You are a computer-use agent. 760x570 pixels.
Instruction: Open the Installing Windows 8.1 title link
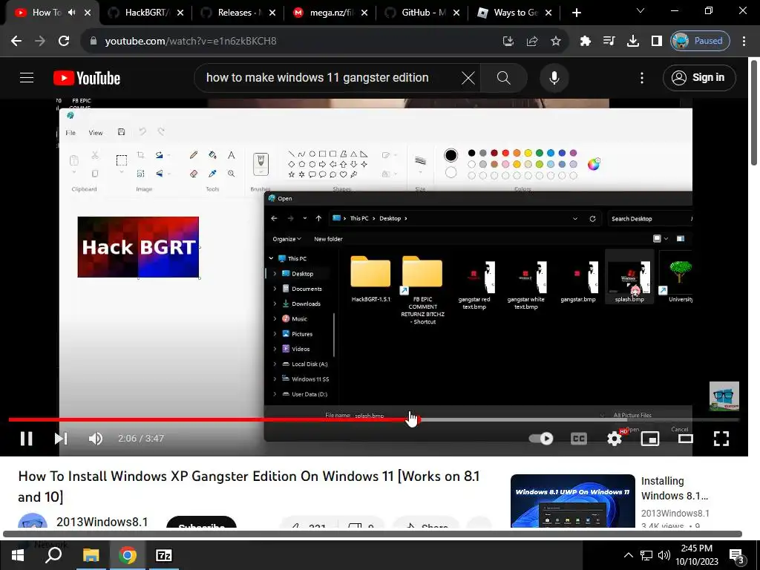(x=674, y=488)
